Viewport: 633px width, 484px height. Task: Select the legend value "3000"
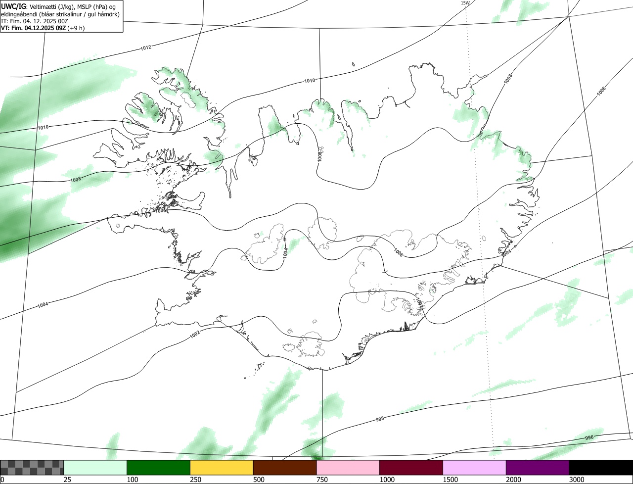click(x=576, y=480)
